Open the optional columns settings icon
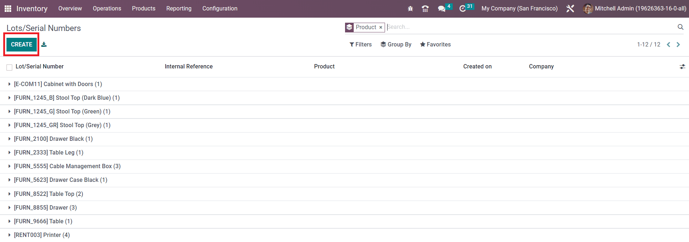Image resolution: width=689 pixels, height=242 pixels. [682, 67]
